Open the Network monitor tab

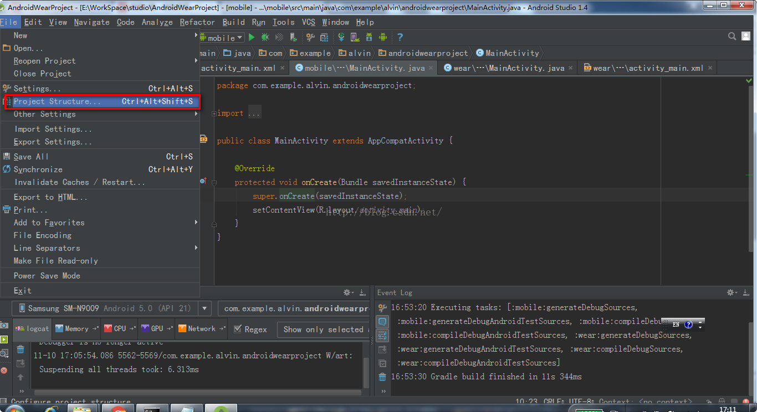[202, 328]
